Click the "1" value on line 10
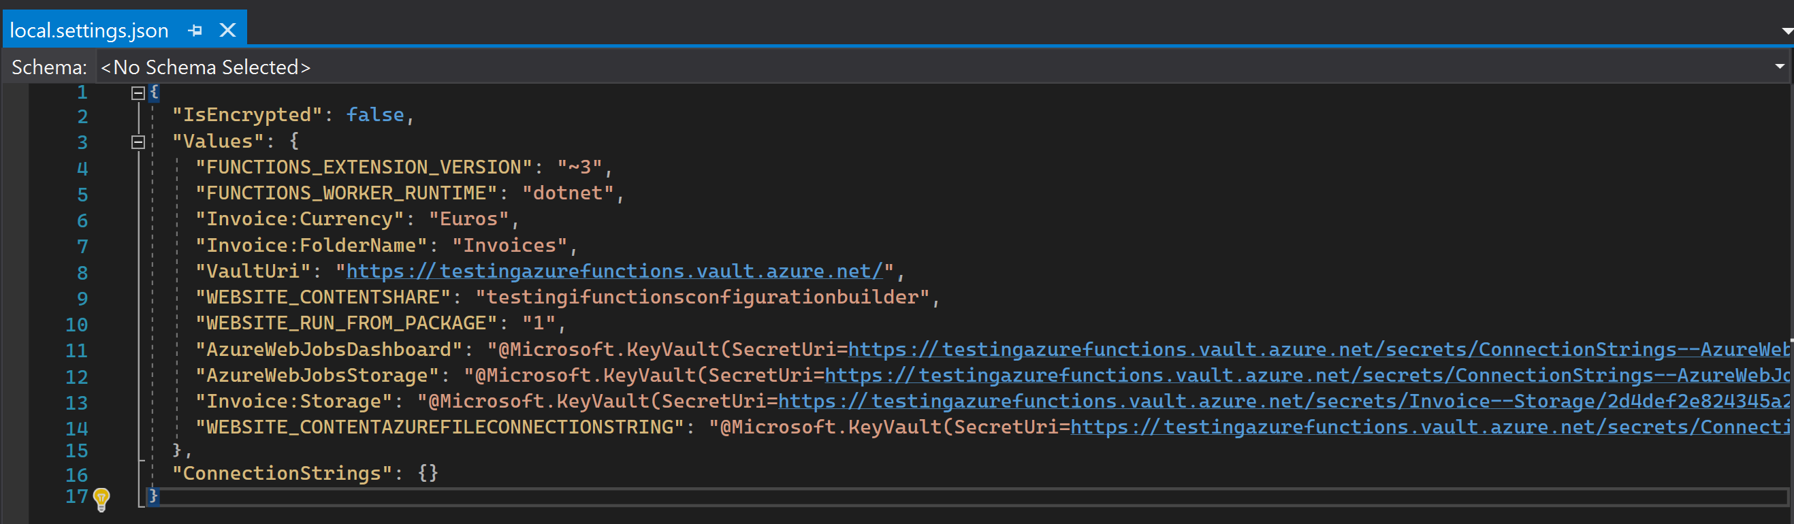Image resolution: width=1794 pixels, height=524 pixels. tap(539, 323)
